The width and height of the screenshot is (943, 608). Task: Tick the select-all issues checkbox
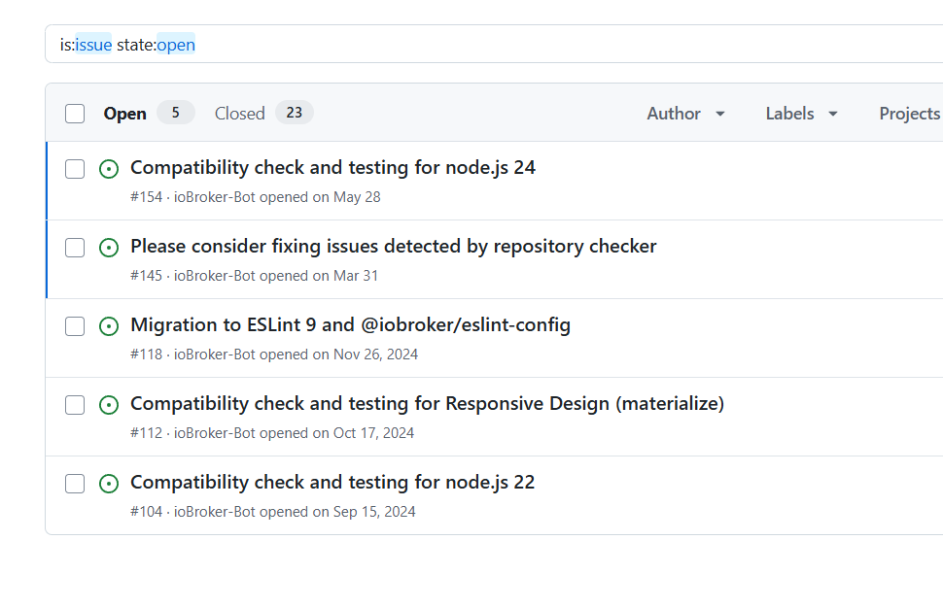coord(75,114)
